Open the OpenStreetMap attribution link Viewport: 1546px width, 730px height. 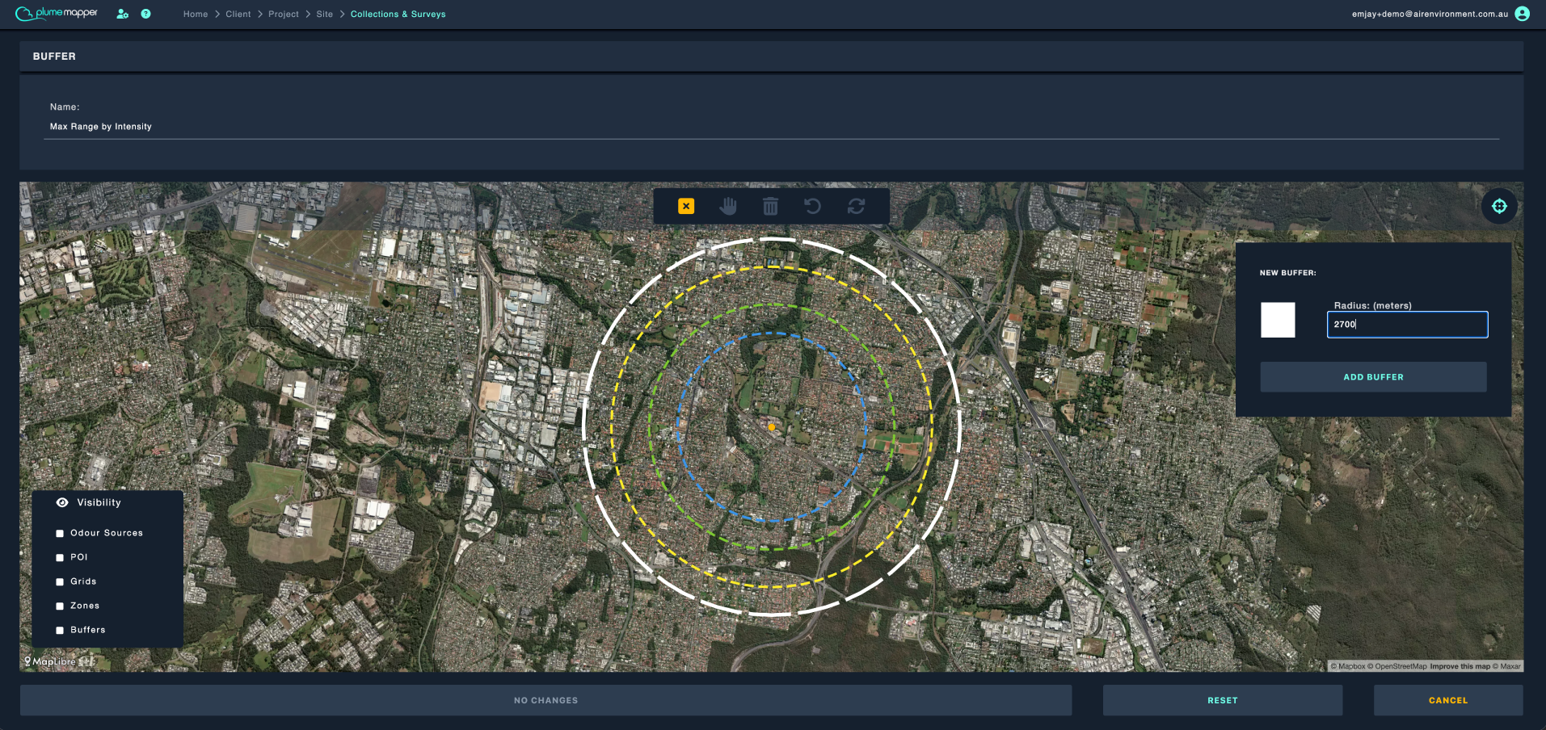point(1397,666)
